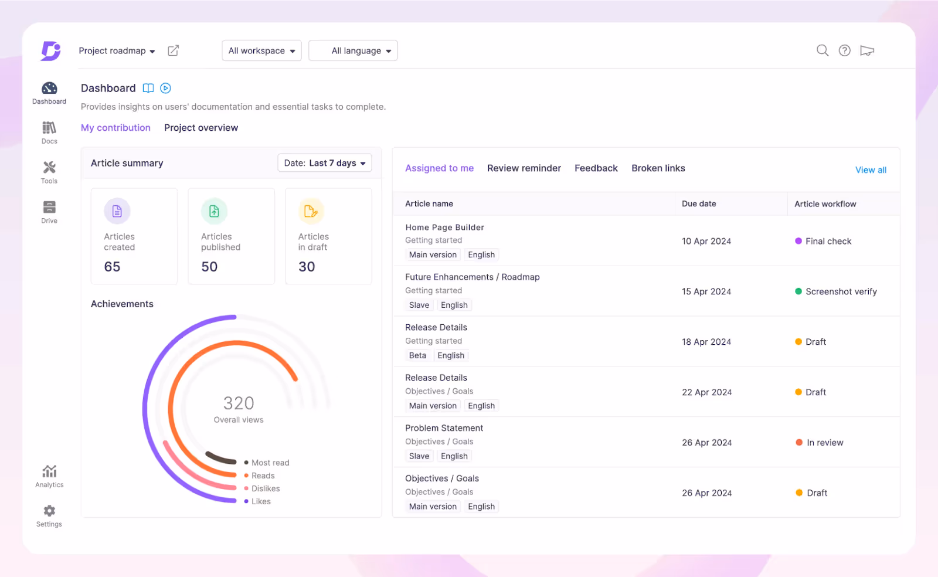
Task: Open the Problem Statement article
Action: click(x=444, y=429)
